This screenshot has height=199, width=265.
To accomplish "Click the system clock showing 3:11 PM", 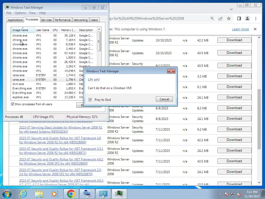I will 252,194.
